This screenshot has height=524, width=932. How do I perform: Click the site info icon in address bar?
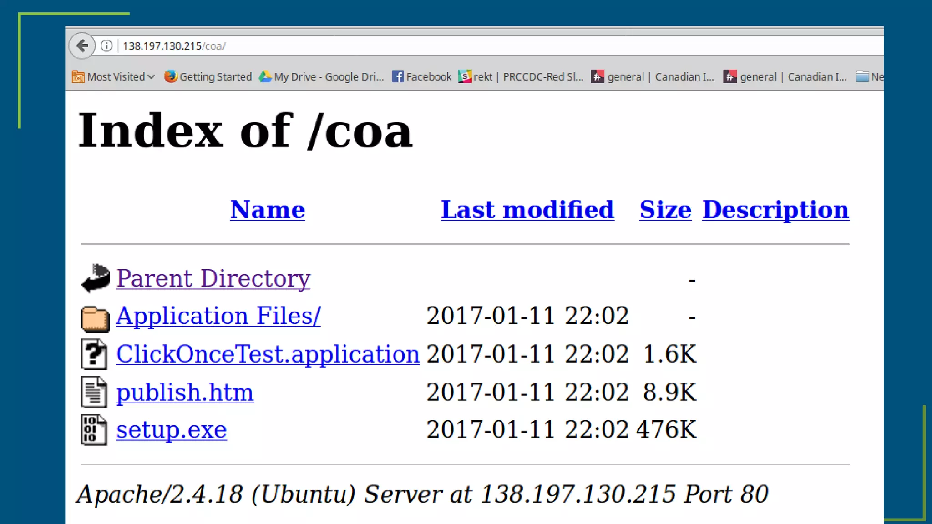[106, 46]
